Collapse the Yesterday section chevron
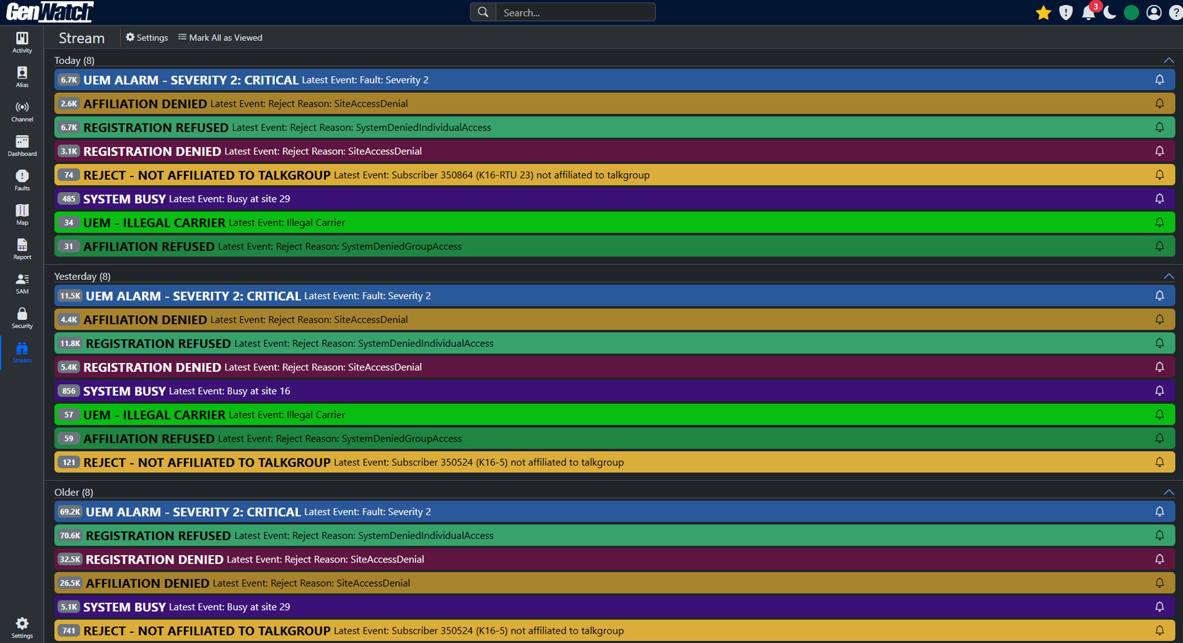 pyautogui.click(x=1168, y=276)
